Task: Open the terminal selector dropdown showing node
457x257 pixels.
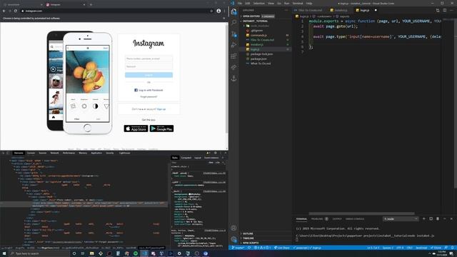Action: click(401, 219)
